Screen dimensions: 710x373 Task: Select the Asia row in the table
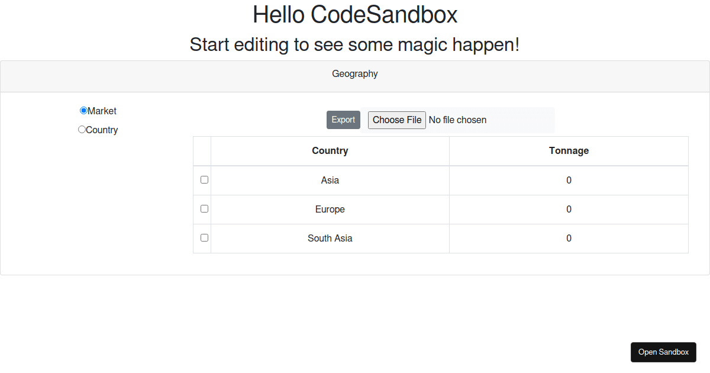point(330,180)
